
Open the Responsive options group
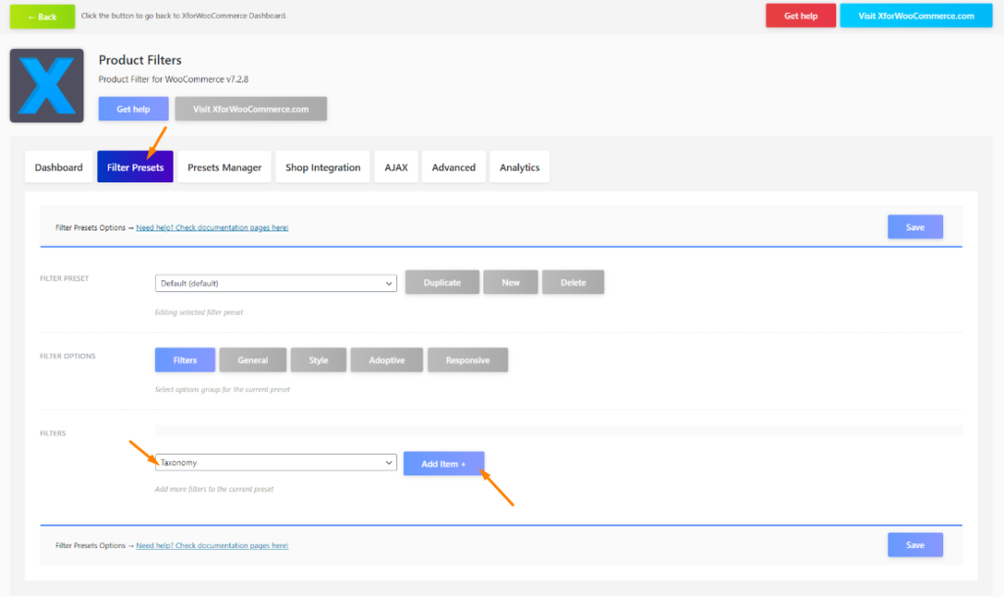pyautogui.click(x=468, y=360)
